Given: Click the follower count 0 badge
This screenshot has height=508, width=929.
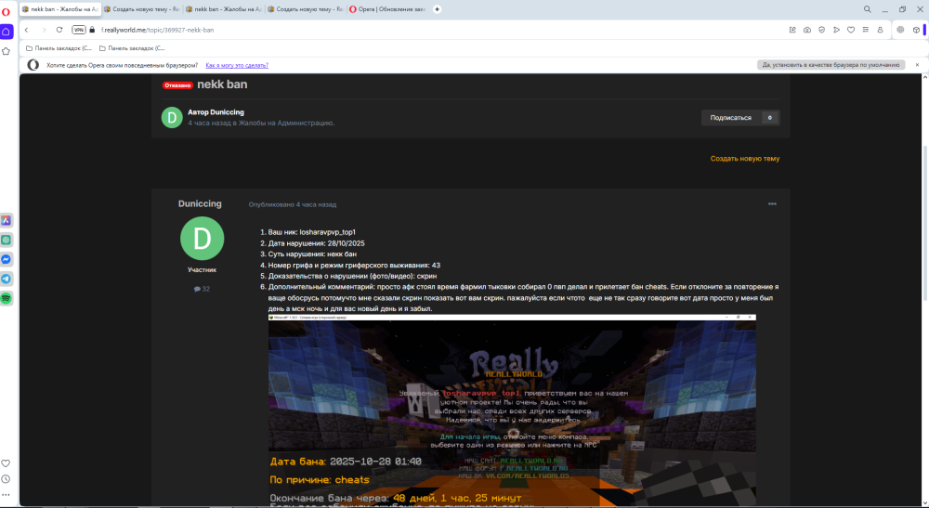Looking at the screenshot, I should tap(769, 118).
